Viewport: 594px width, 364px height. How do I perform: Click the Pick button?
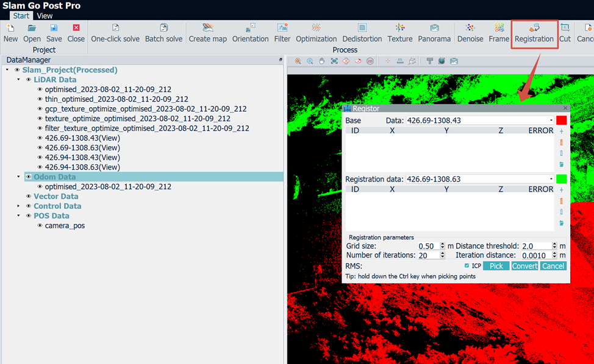[496, 266]
